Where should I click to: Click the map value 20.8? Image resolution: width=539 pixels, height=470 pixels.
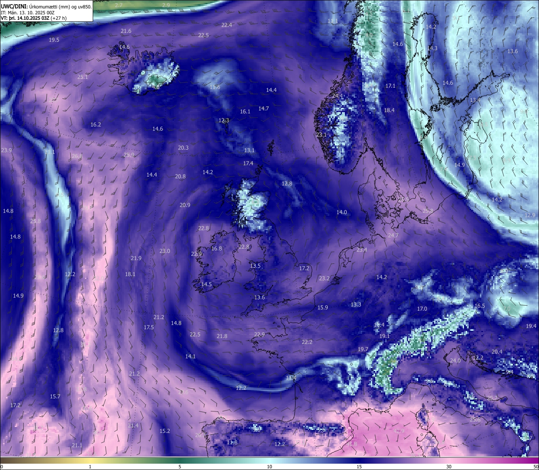(180, 177)
